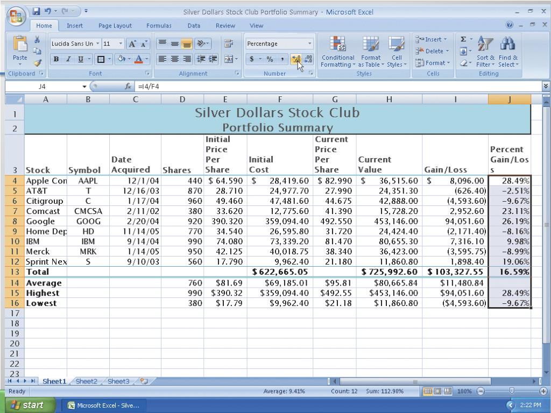Toggle Wrap Text for selection
The width and height of the screenshot is (551, 413).
[229, 43]
